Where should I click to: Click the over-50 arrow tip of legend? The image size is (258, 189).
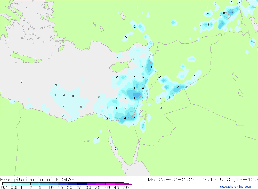click(129, 184)
